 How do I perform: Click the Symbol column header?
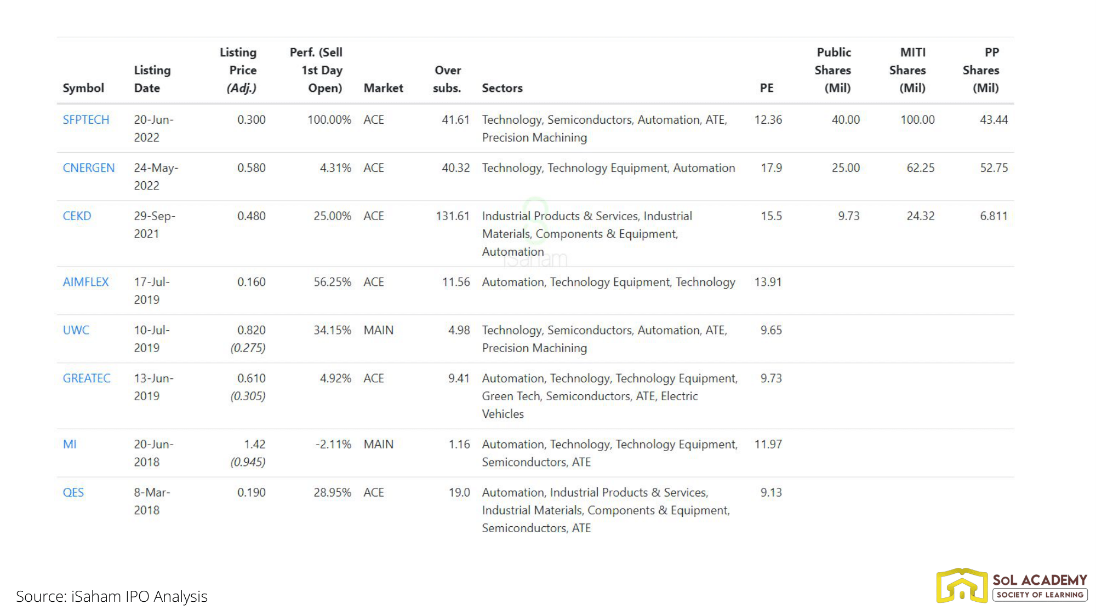click(x=83, y=88)
